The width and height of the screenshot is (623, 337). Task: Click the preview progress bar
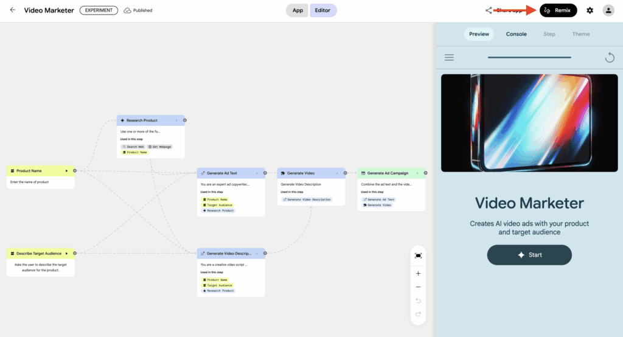[529, 58]
